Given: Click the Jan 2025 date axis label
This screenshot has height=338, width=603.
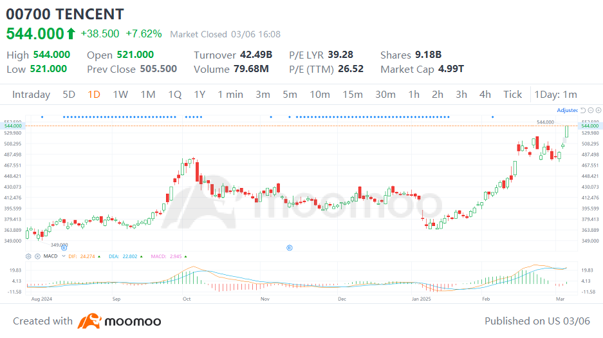Looking at the screenshot, I should click(x=421, y=299).
